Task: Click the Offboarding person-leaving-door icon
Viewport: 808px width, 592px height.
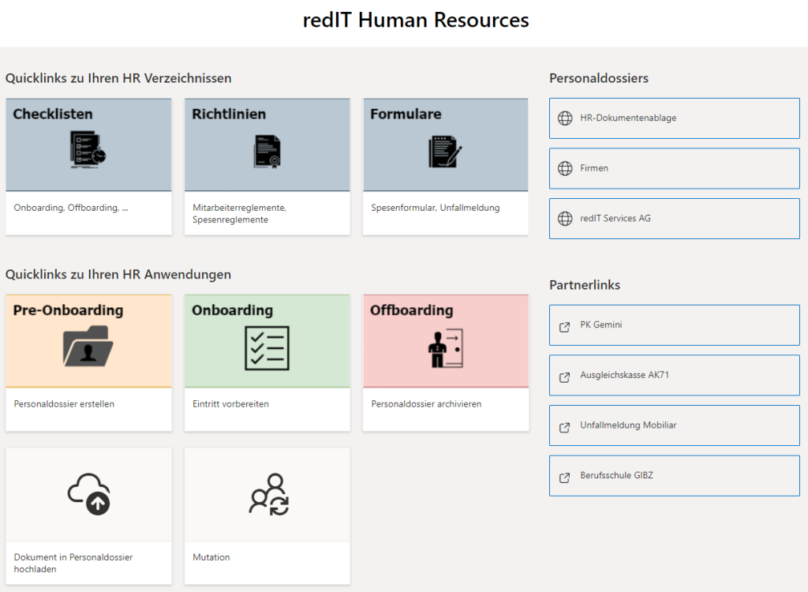Action: [445, 348]
